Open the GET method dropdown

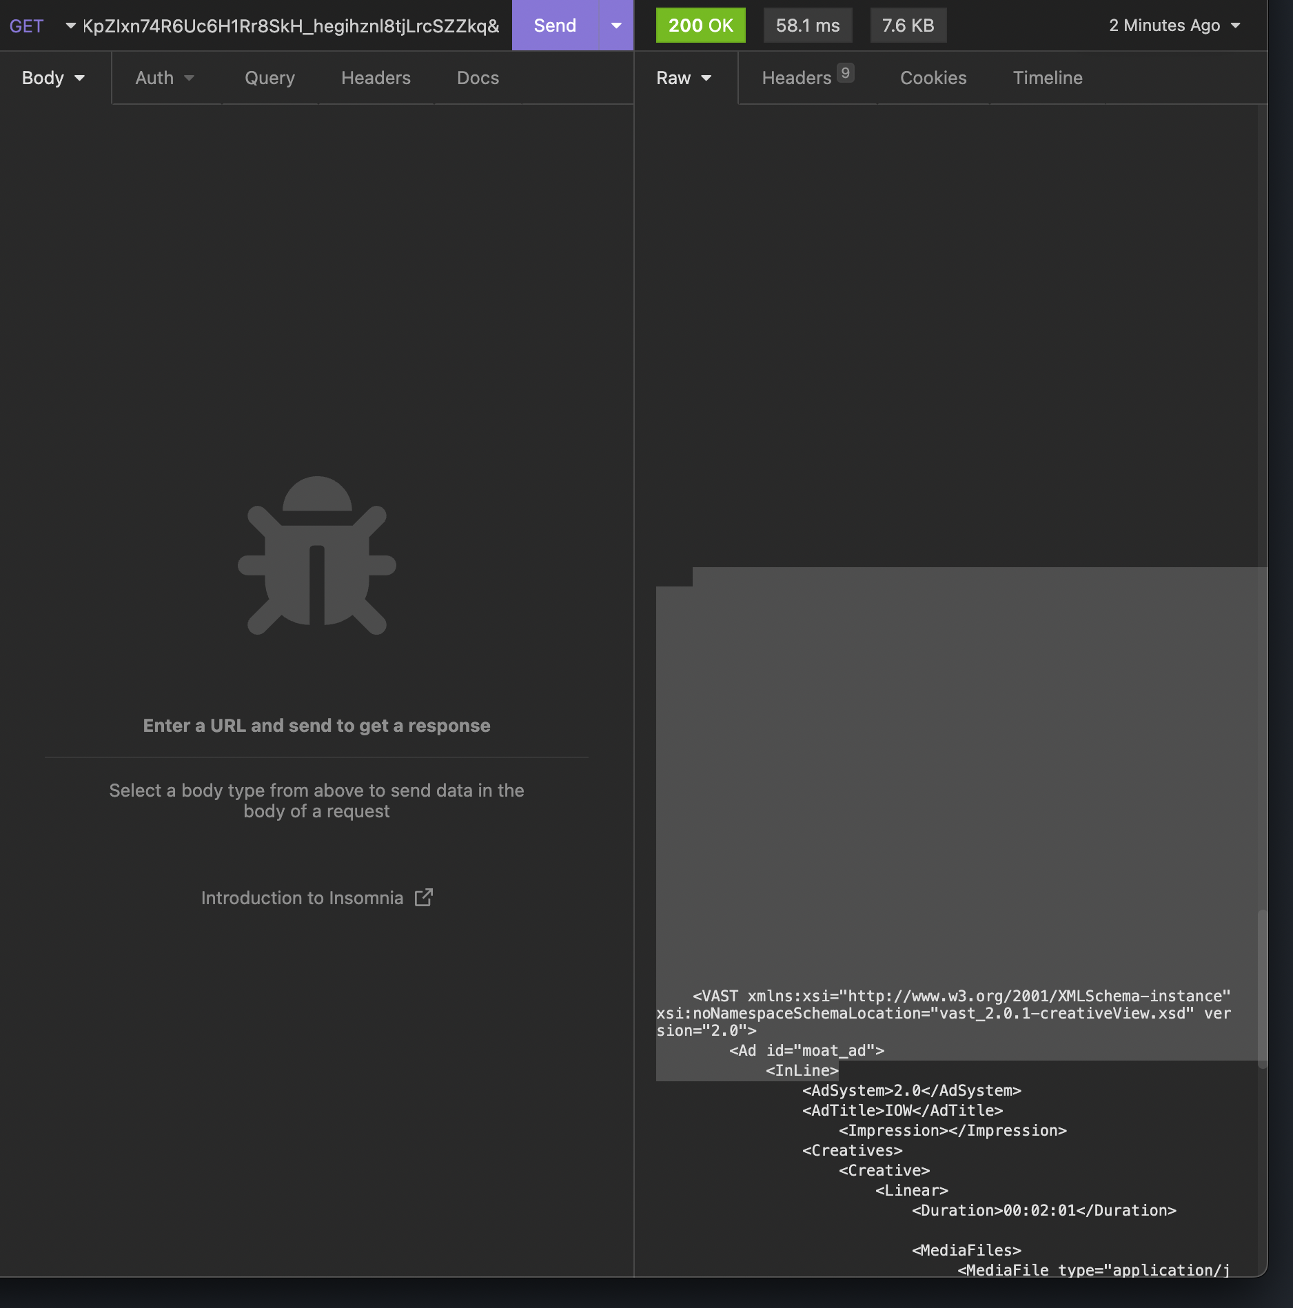(x=41, y=25)
